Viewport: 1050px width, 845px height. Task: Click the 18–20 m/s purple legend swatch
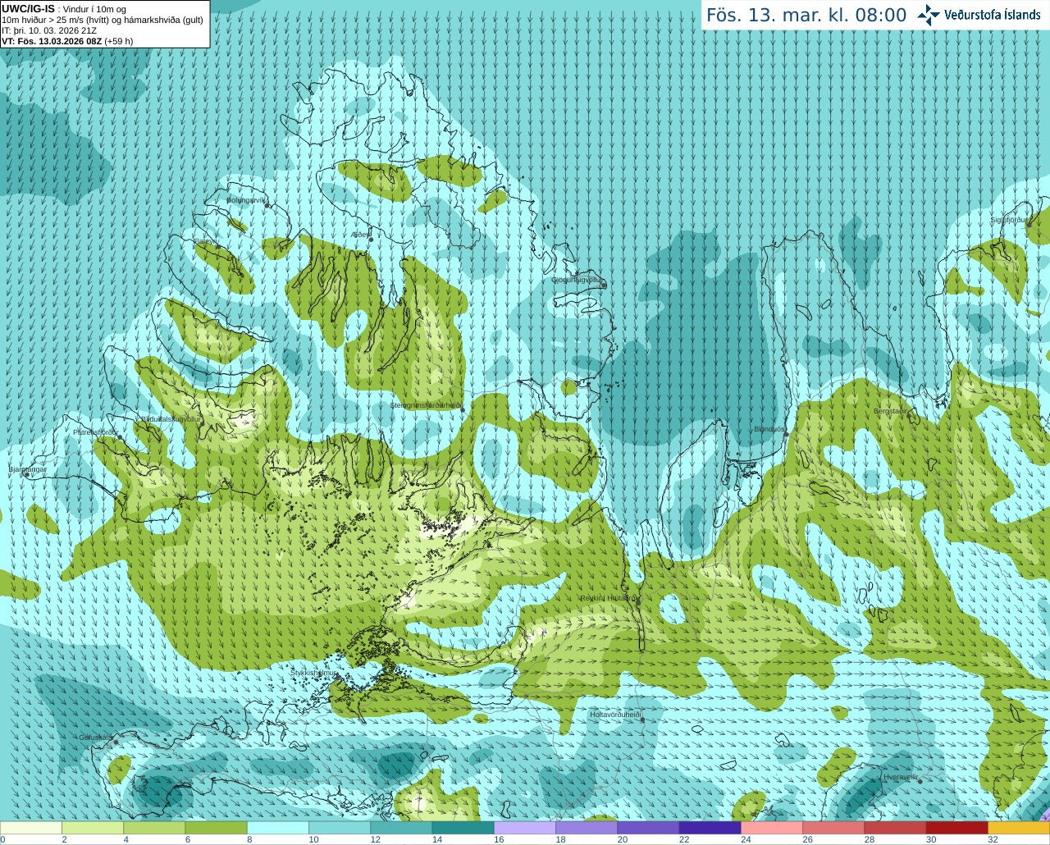(x=587, y=828)
